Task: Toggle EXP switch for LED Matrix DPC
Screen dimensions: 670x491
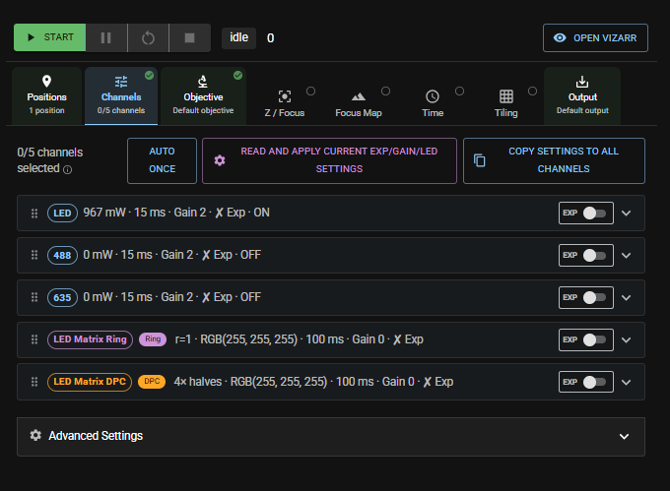Action: (594, 382)
